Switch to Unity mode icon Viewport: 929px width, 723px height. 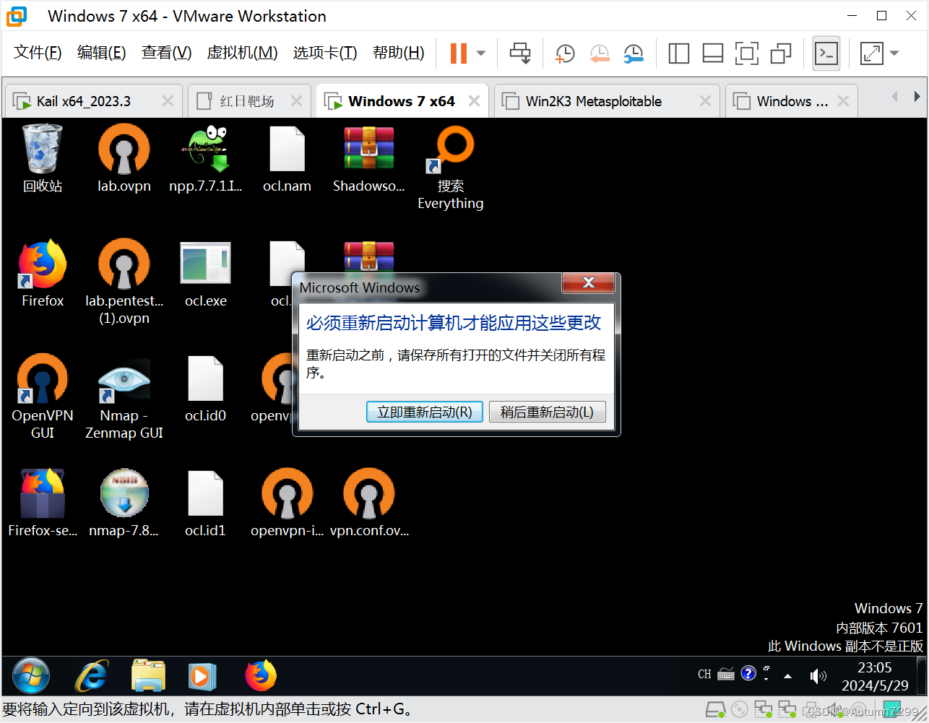(781, 53)
